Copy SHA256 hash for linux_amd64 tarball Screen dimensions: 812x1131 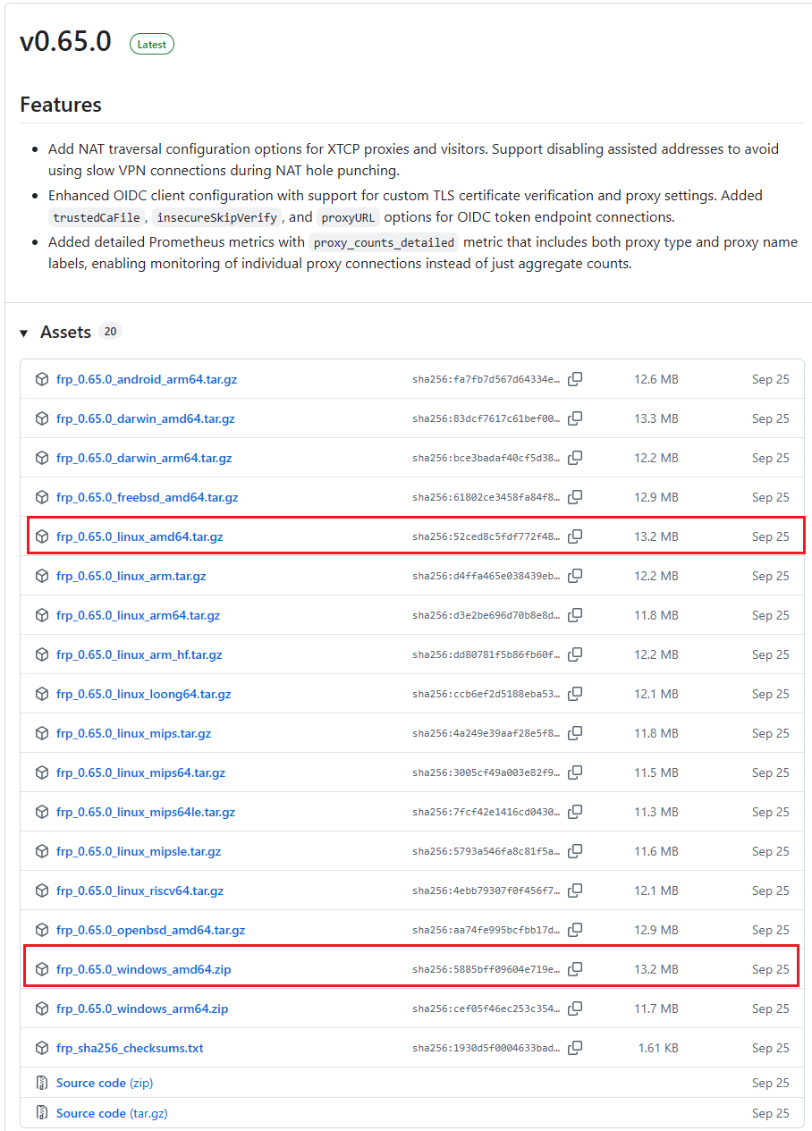coord(575,536)
